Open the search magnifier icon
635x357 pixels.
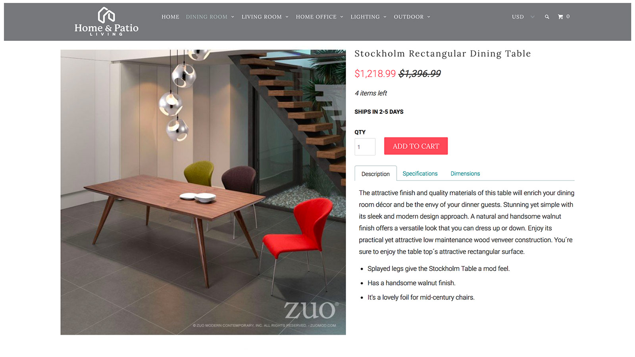[x=547, y=17]
